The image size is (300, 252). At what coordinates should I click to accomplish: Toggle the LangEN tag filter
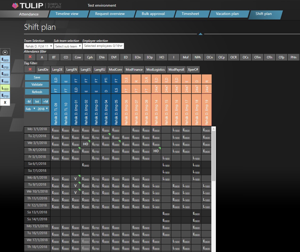[x=72, y=69]
